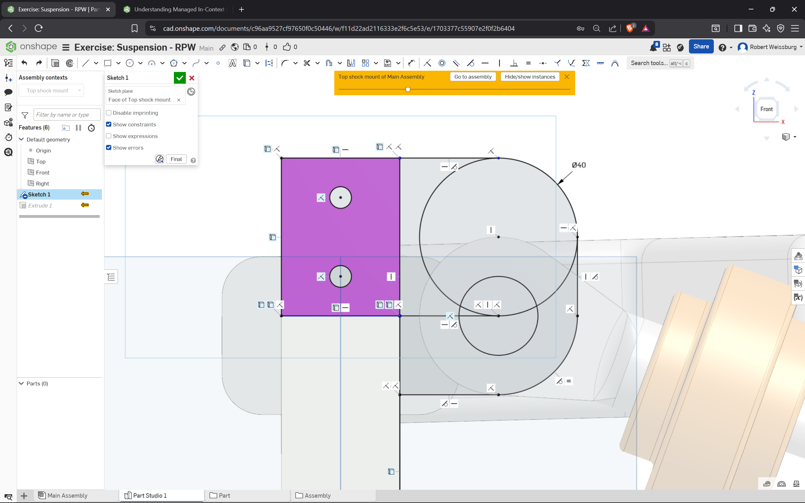This screenshot has height=503, width=805.
Task: Enable Disable imprinting checkbox
Action: [109, 113]
